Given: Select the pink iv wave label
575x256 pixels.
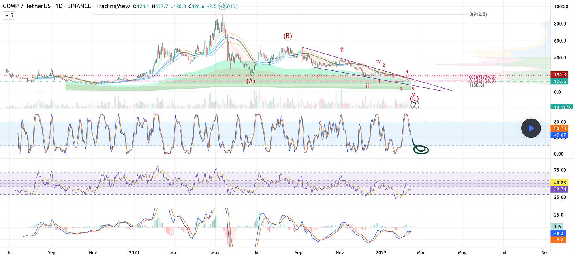Looking at the screenshot, I should tap(378, 61).
